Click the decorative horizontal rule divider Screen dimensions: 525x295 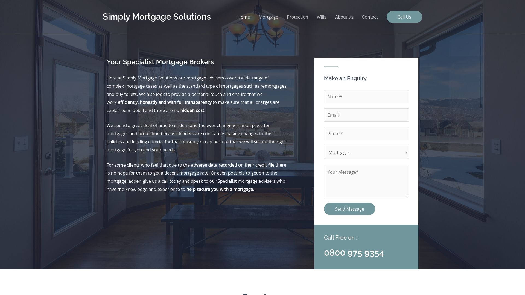[x=331, y=66]
